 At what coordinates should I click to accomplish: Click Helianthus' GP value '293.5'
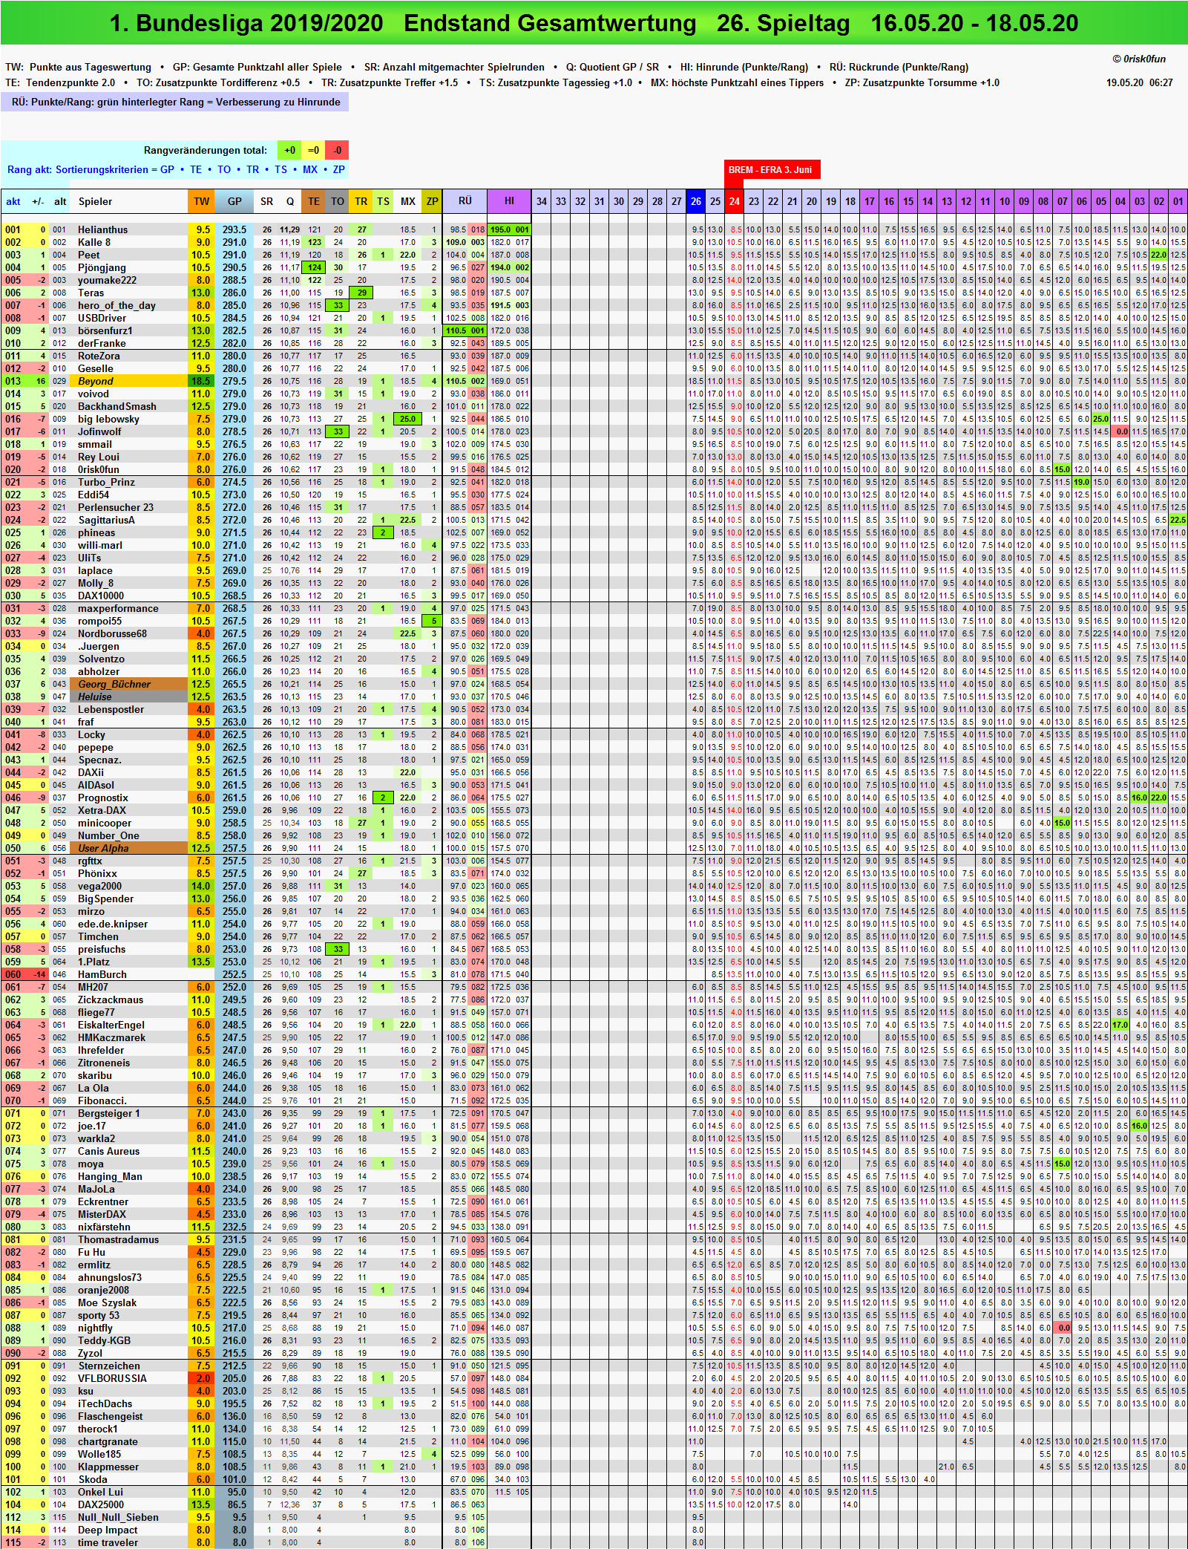pyautogui.click(x=234, y=229)
